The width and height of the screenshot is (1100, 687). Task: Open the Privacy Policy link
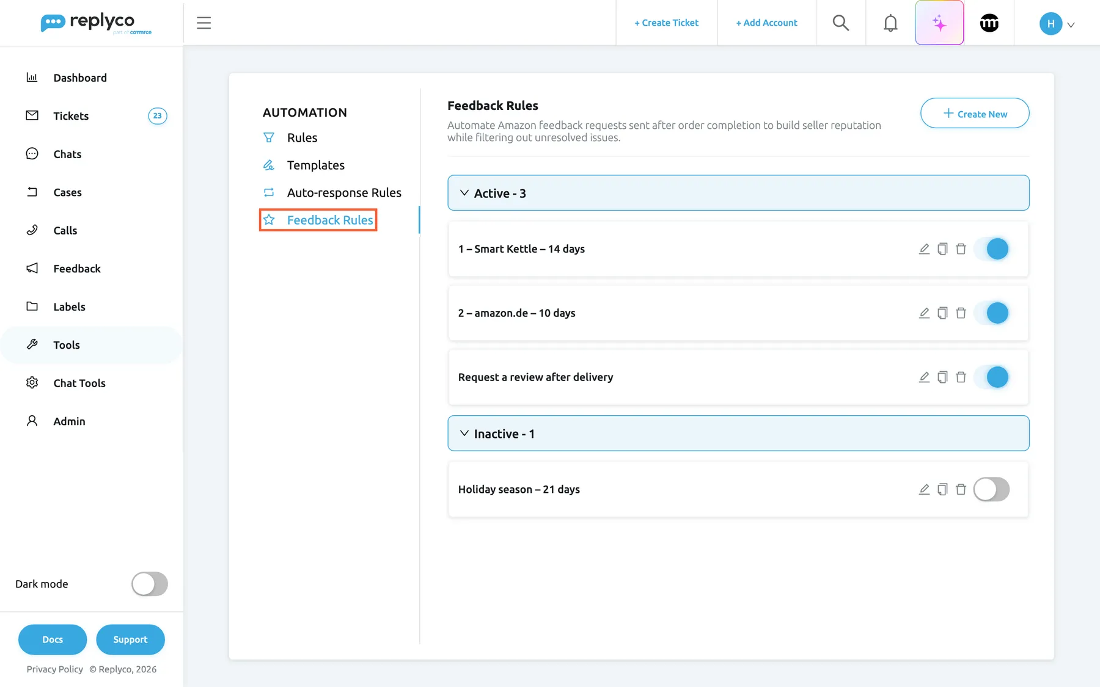[x=54, y=669]
